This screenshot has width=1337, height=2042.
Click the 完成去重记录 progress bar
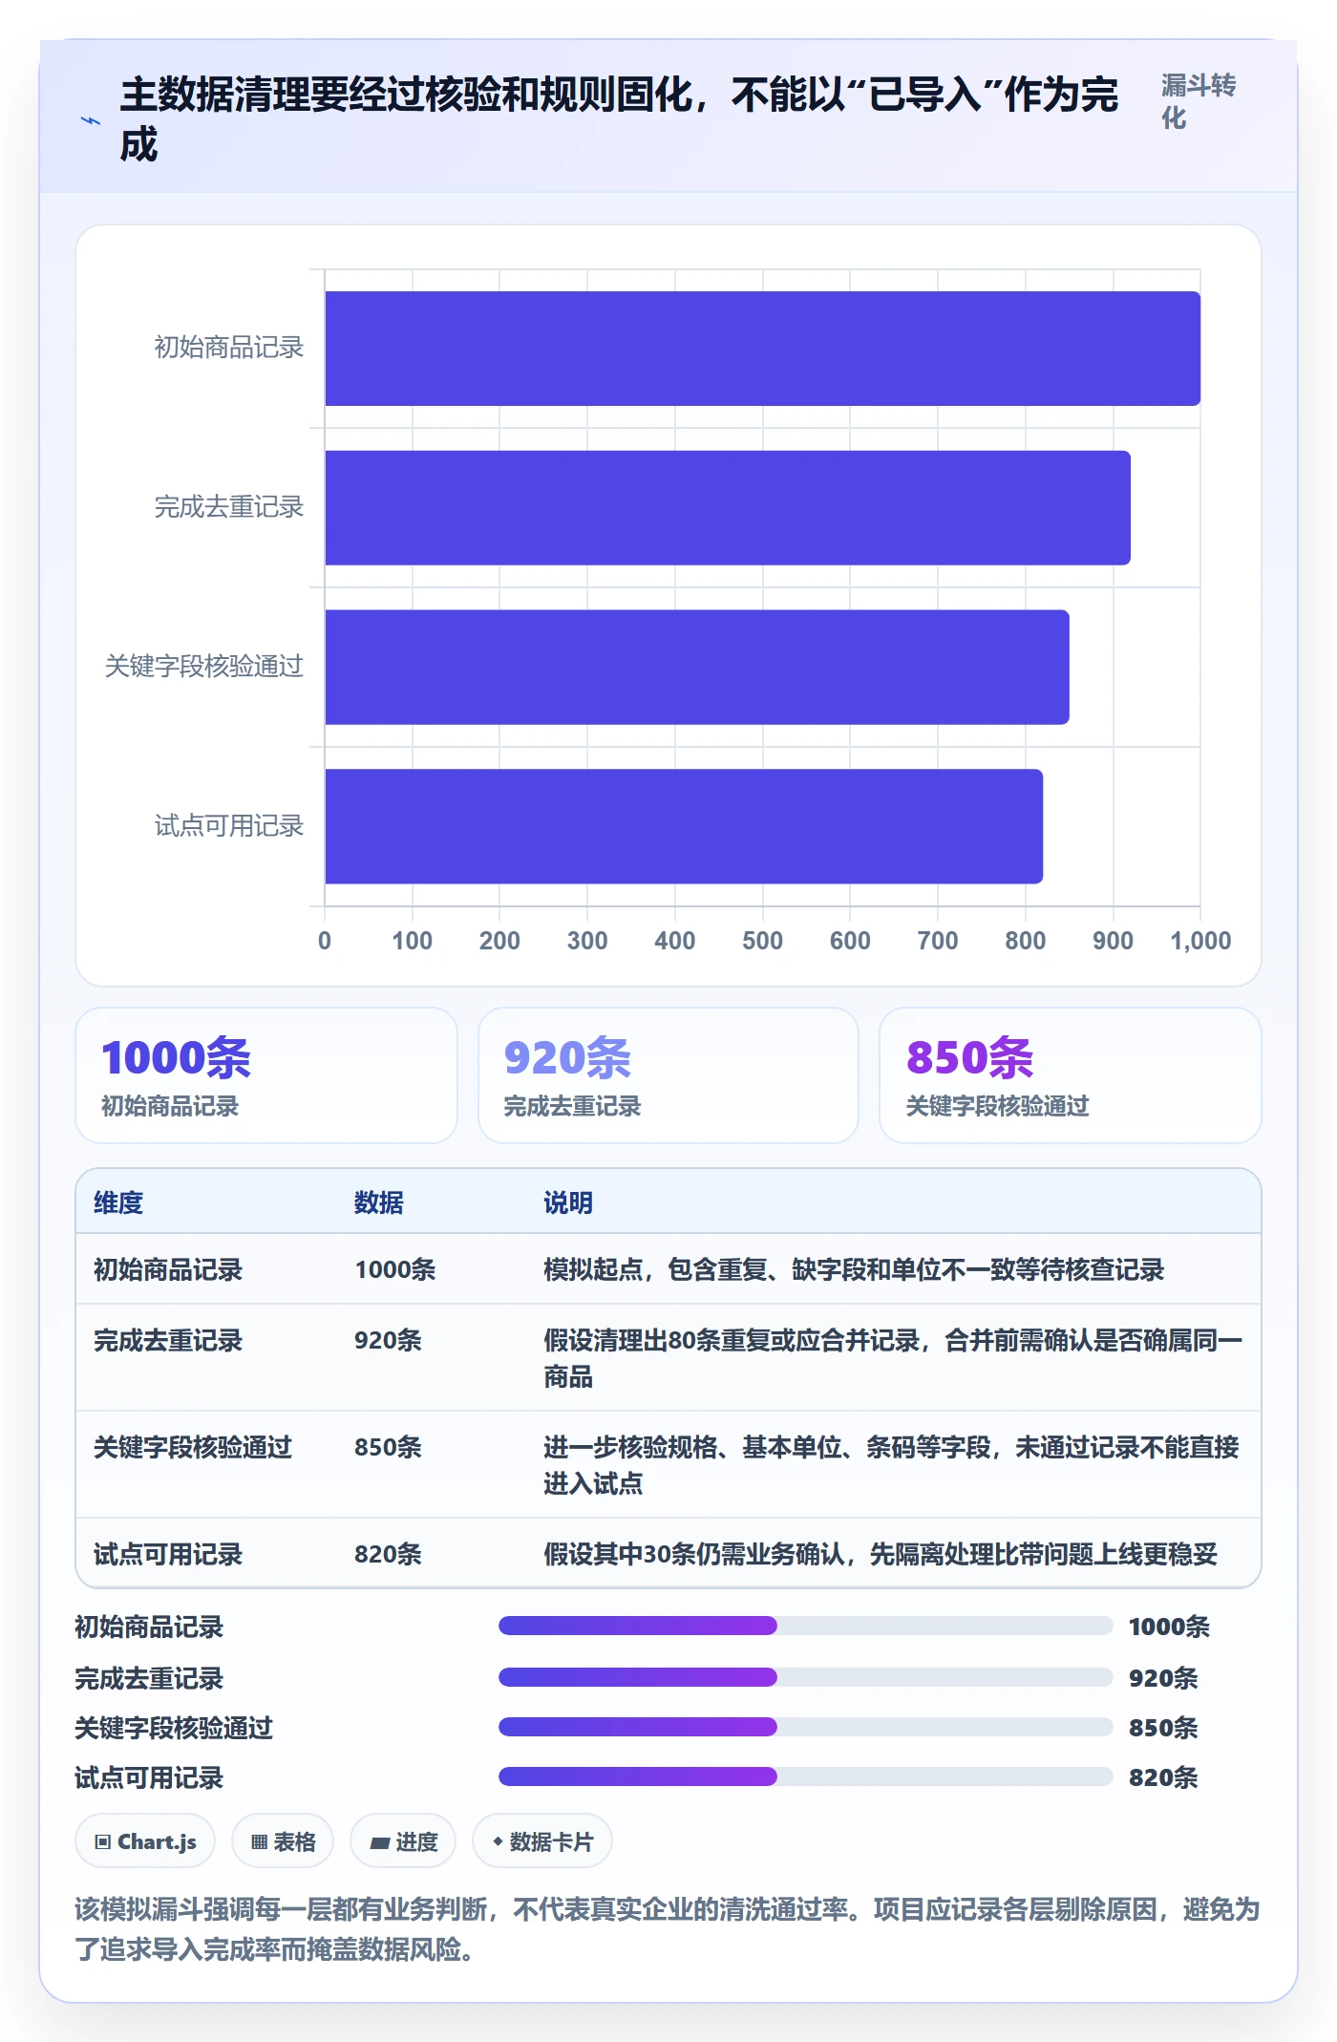(x=806, y=1677)
